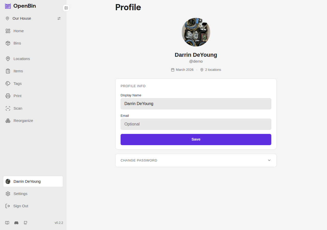Open the Print section icon

pyautogui.click(x=8, y=96)
